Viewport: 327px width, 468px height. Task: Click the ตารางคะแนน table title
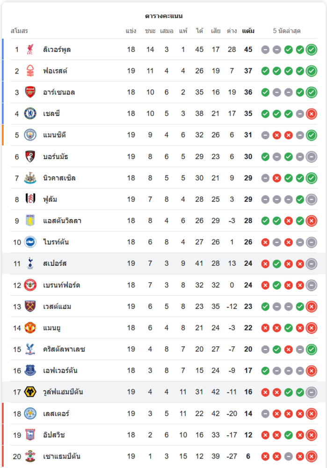tap(164, 16)
